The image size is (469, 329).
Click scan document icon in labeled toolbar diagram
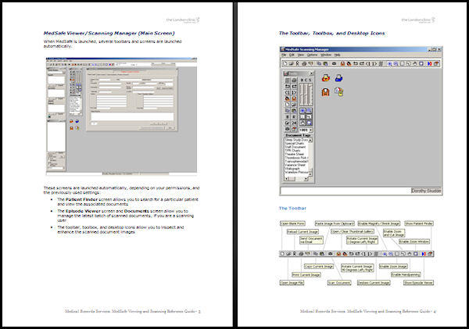(x=331, y=254)
